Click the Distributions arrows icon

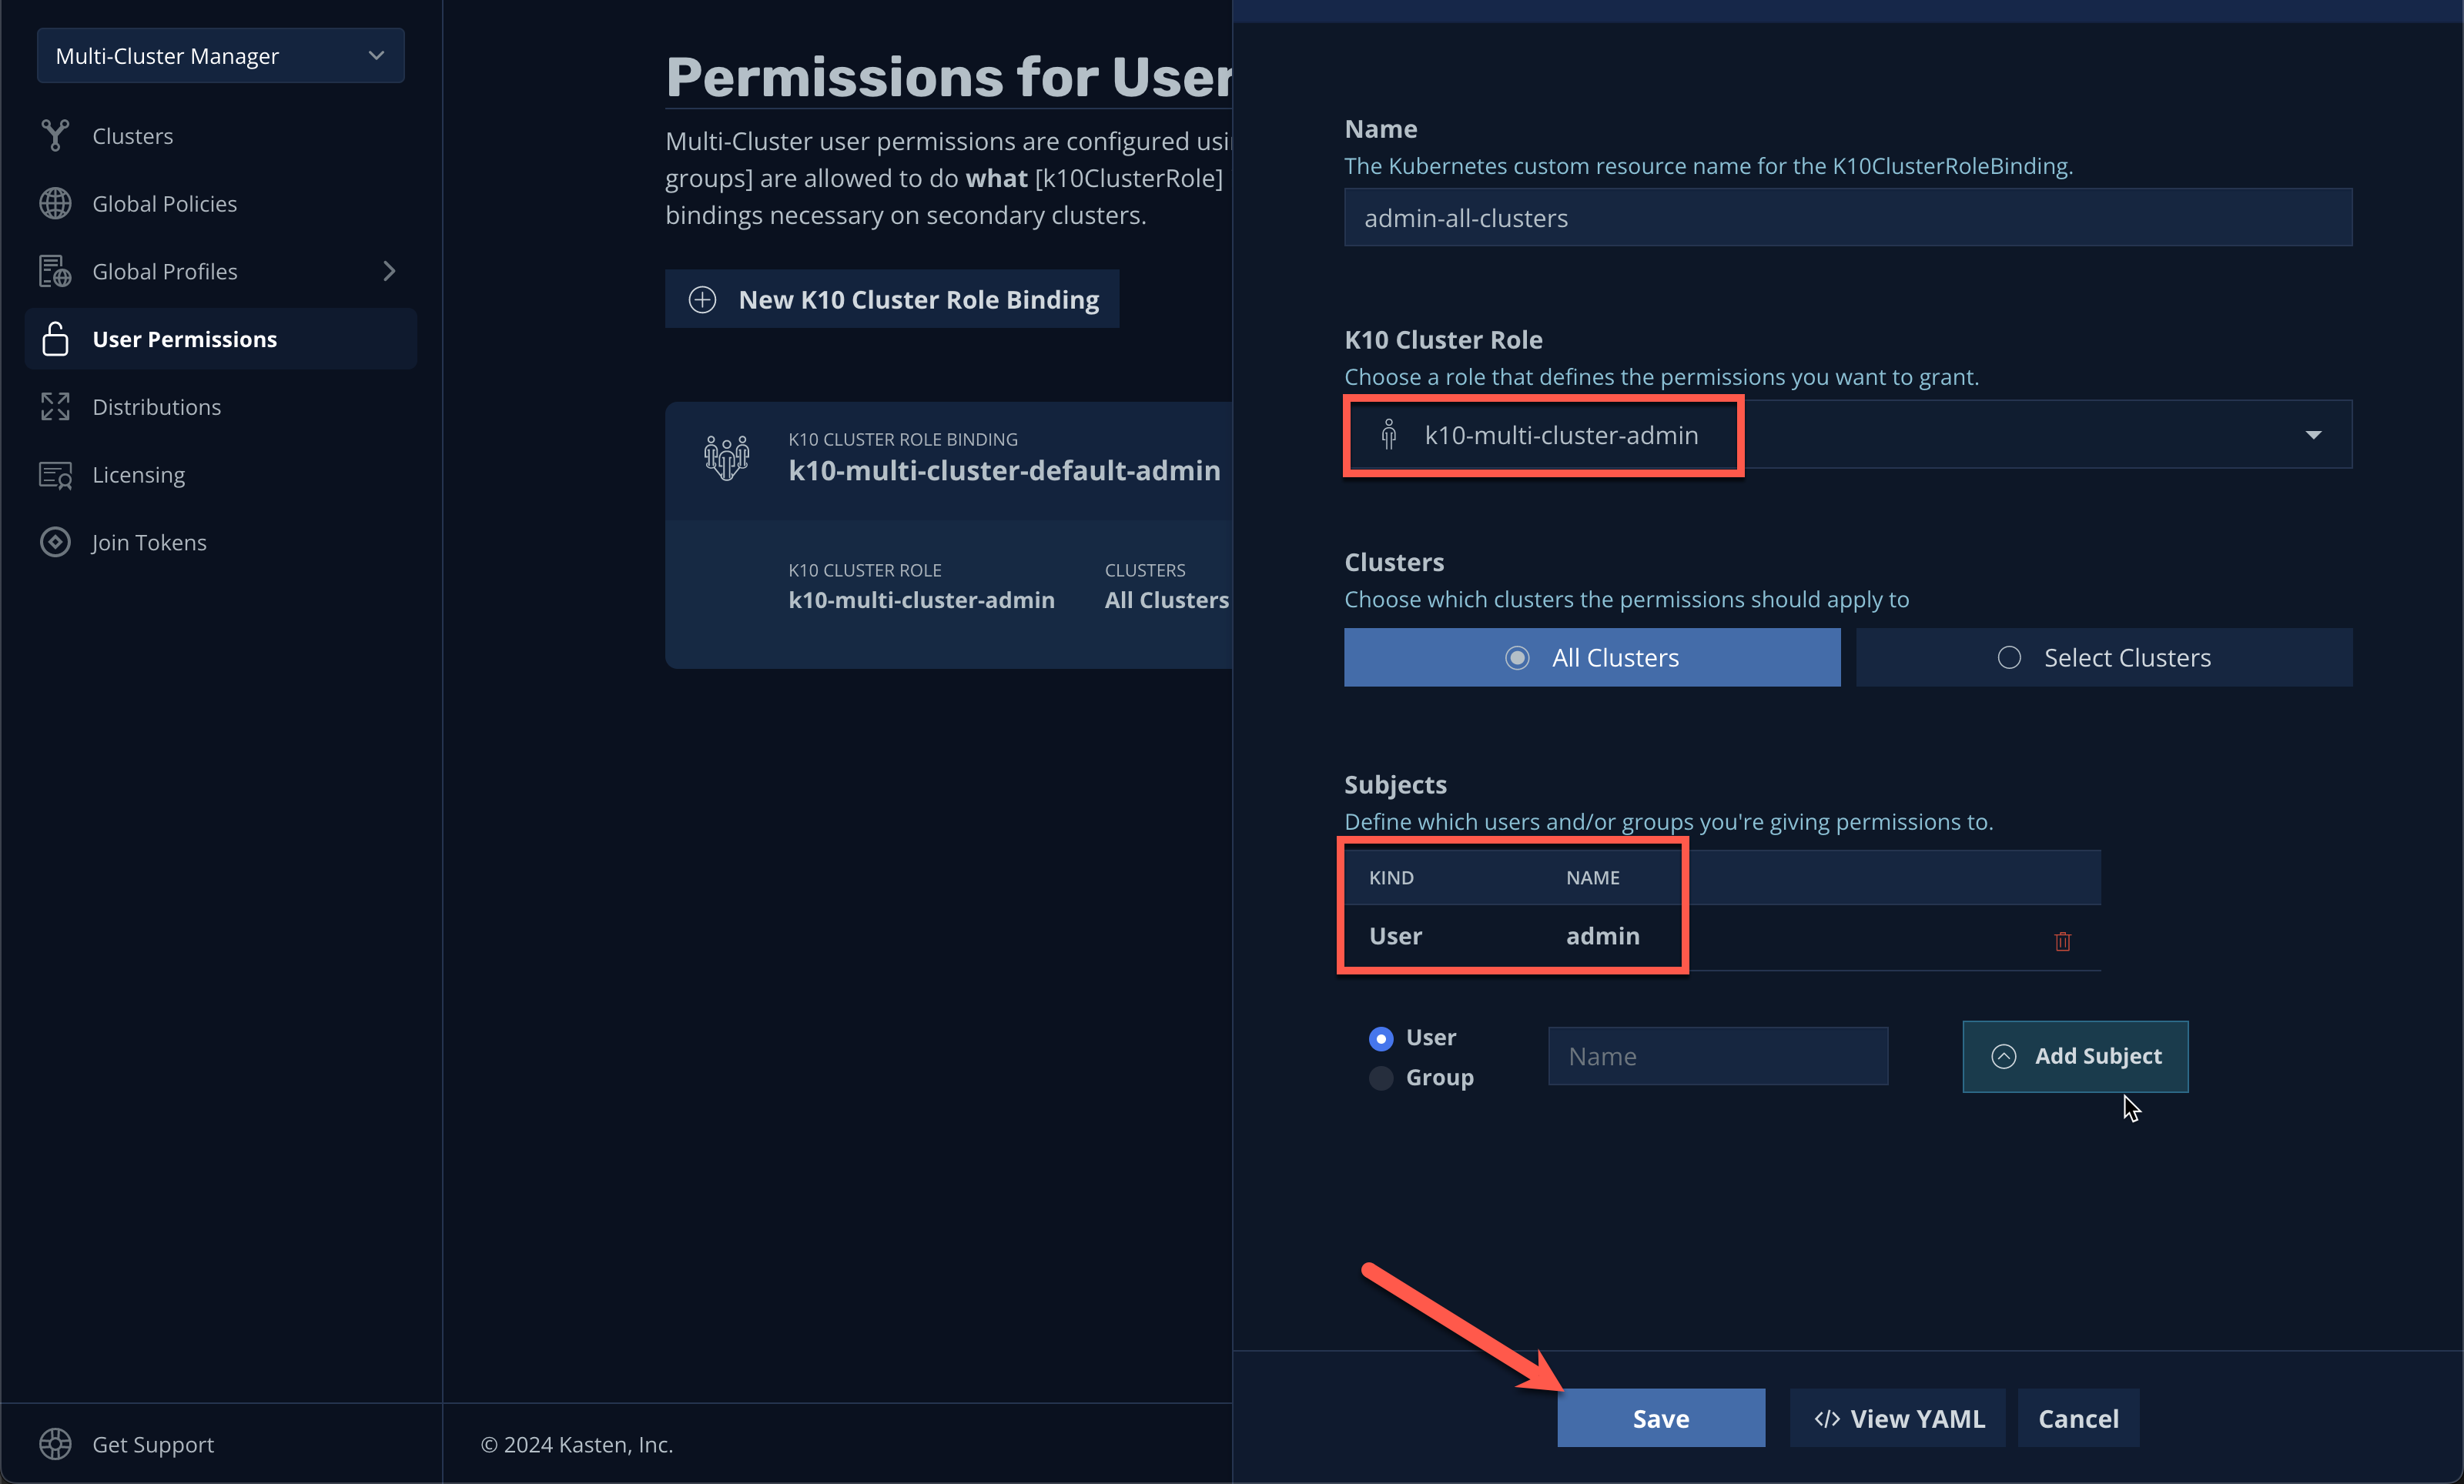click(x=55, y=406)
